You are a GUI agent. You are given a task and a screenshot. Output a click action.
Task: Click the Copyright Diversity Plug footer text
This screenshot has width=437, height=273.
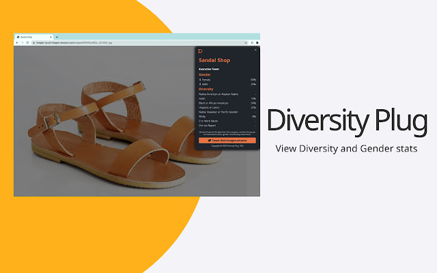(227, 145)
